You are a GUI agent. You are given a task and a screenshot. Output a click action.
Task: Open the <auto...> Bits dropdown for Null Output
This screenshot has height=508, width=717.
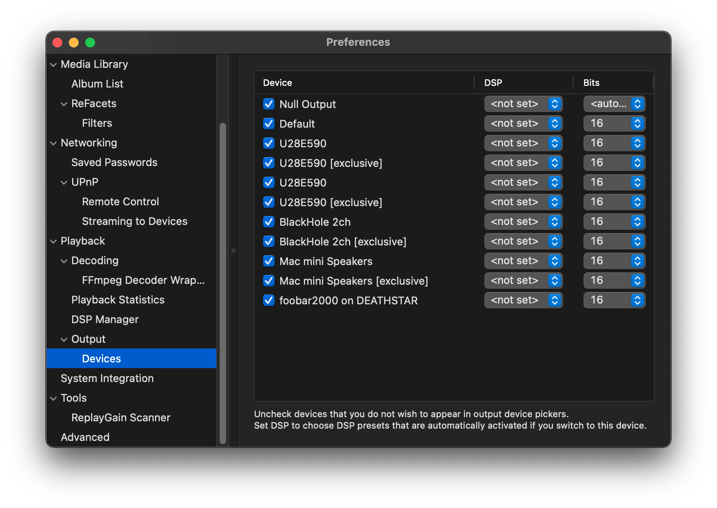pos(614,104)
